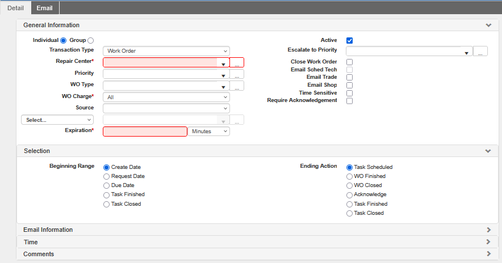Select the Group radio button
The width and height of the screenshot is (502, 263).
coord(91,40)
